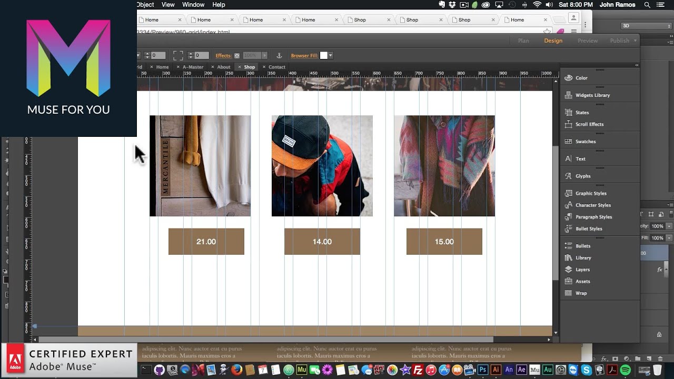Open the Layers panel
The width and height of the screenshot is (674, 379).
582,269
